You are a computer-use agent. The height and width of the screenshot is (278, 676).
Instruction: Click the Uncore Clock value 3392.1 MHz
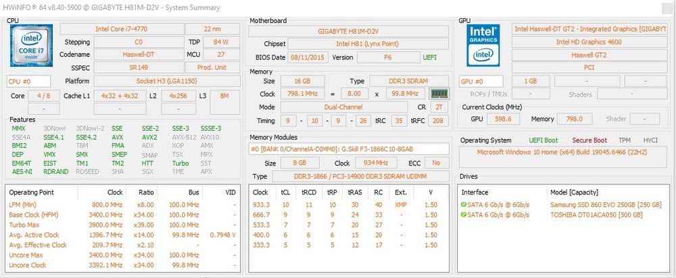click(x=107, y=265)
